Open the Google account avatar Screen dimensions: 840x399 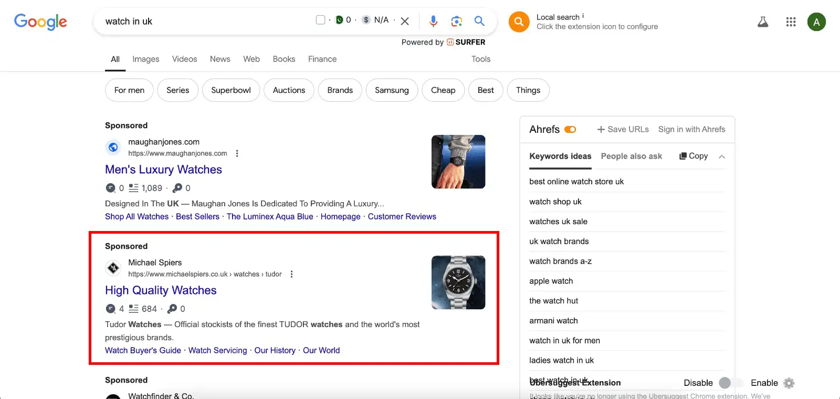(816, 22)
